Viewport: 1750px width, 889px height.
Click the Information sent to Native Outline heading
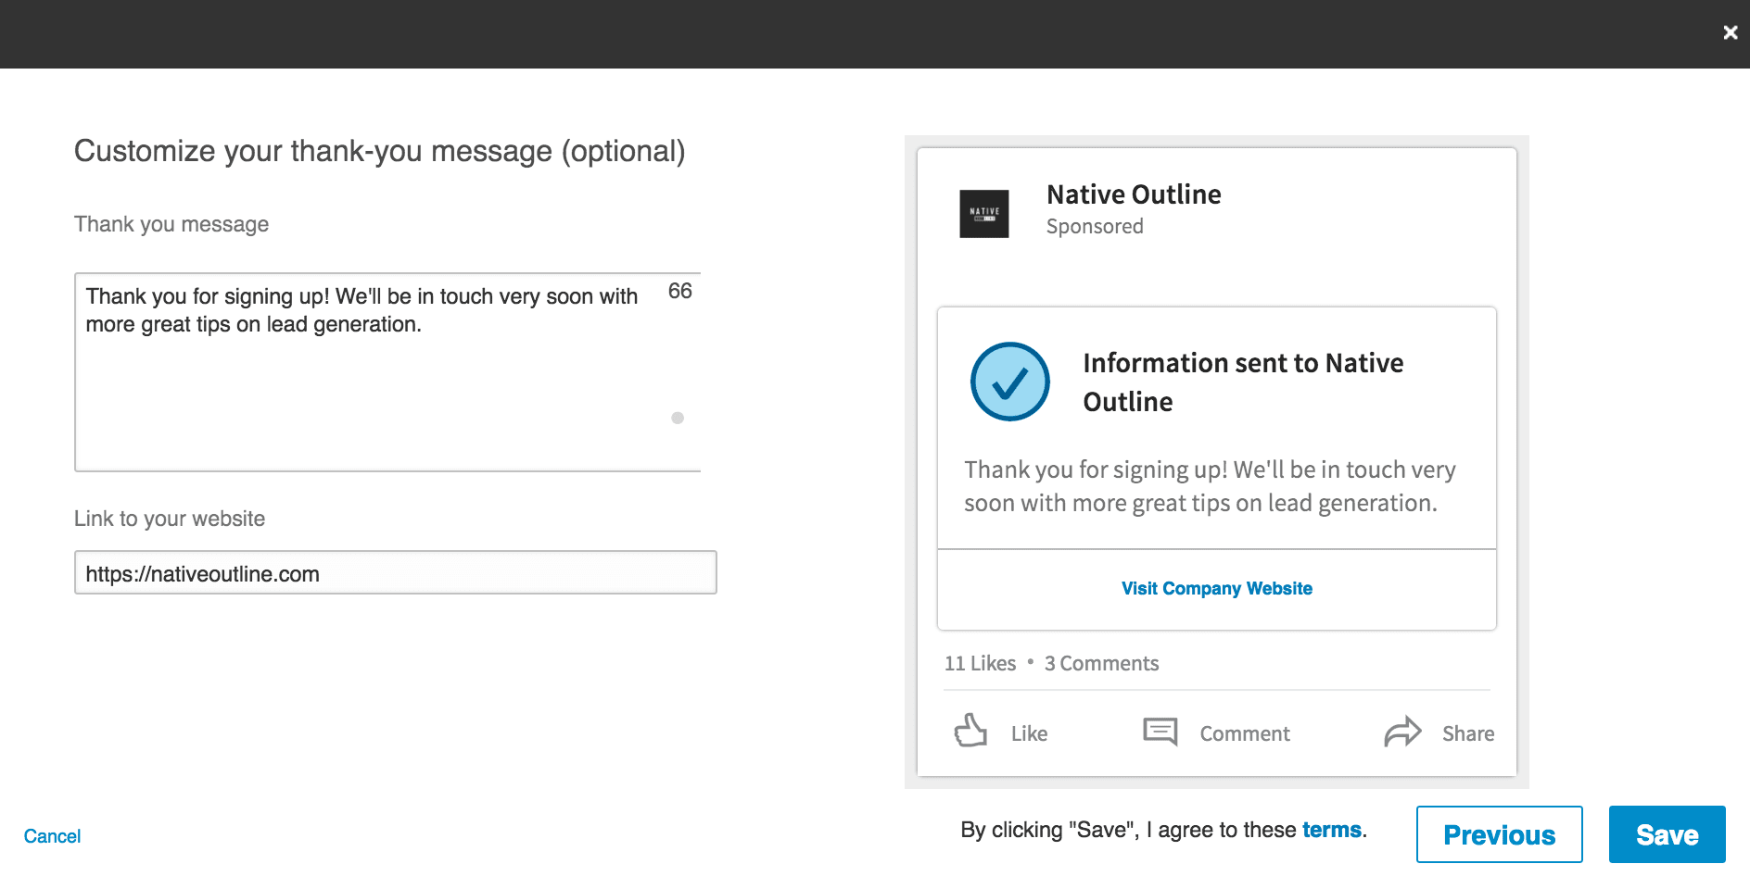[x=1242, y=382]
